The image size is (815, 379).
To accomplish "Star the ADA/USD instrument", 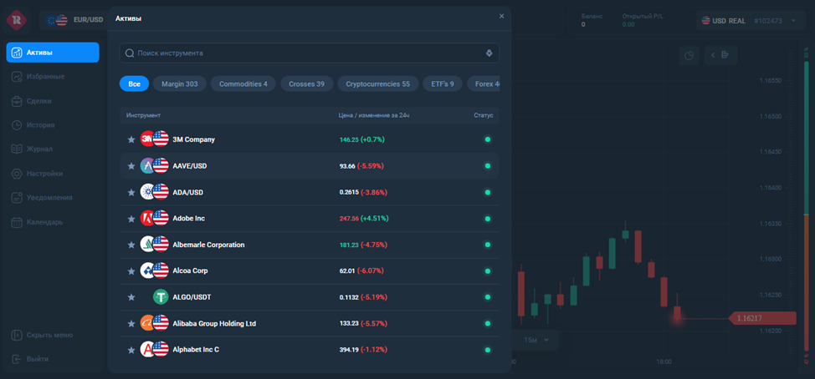I will click(x=131, y=192).
